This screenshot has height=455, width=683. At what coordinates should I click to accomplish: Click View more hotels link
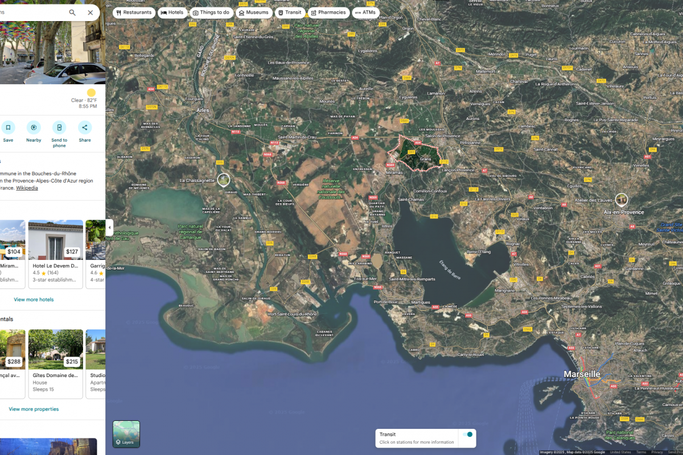[34, 300]
